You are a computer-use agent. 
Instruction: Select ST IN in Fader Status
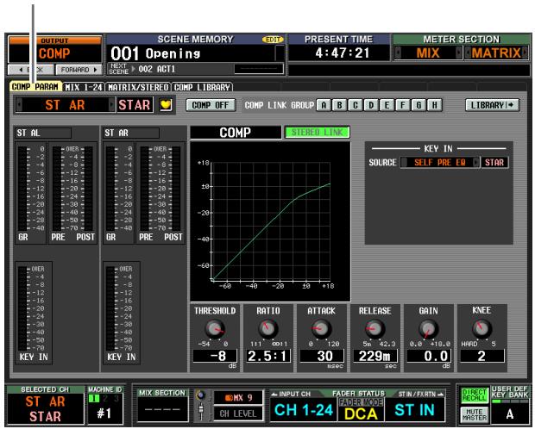pyautogui.click(x=414, y=410)
